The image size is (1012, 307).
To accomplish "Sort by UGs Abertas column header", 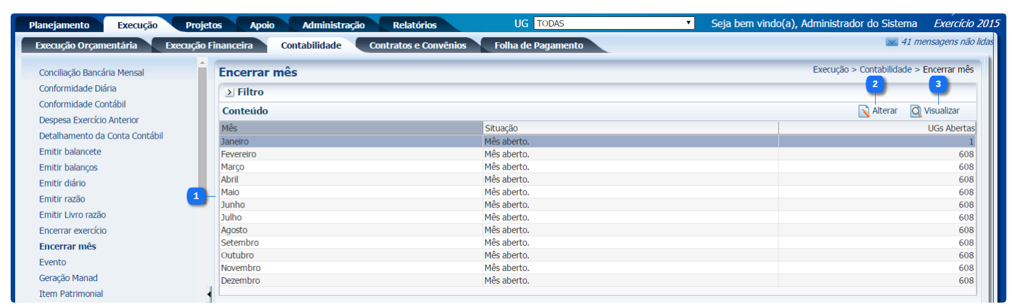I will [x=950, y=128].
